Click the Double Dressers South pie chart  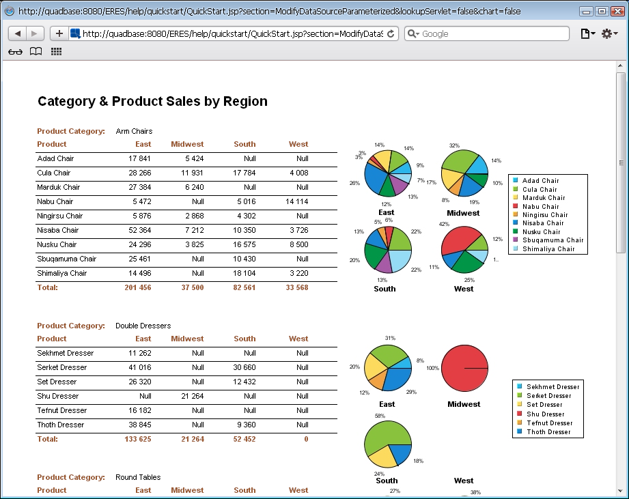pos(388,444)
